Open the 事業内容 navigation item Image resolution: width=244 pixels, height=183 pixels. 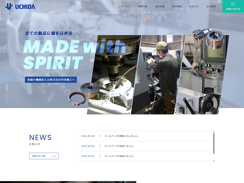click(x=143, y=6)
